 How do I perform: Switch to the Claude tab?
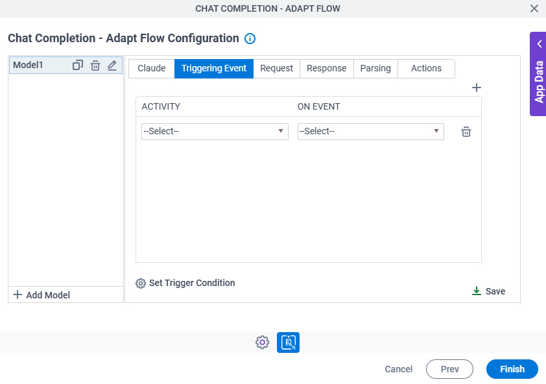[x=152, y=68]
